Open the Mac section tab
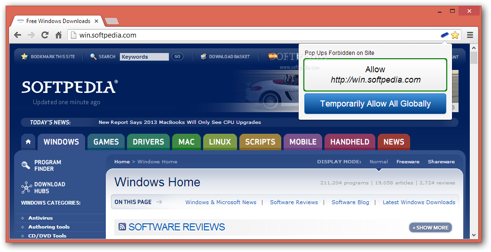The width and height of the screenshot is (491, 252). coord(186,142)
